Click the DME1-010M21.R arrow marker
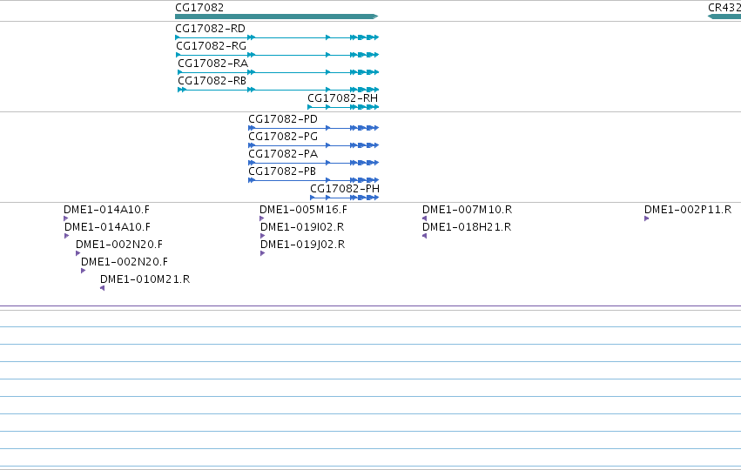741x470 pixels. tap(102, 288)
